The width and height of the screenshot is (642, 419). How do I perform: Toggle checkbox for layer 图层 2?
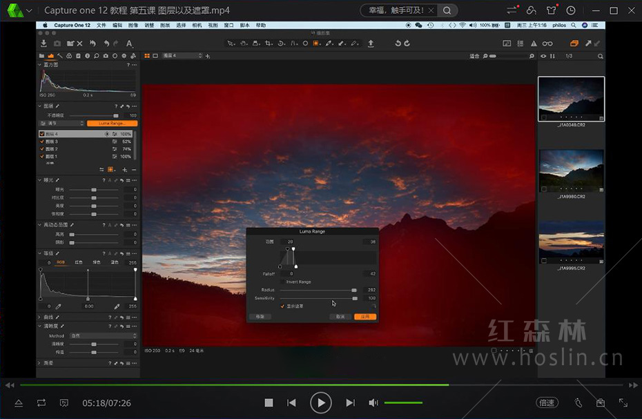(41, 148)
